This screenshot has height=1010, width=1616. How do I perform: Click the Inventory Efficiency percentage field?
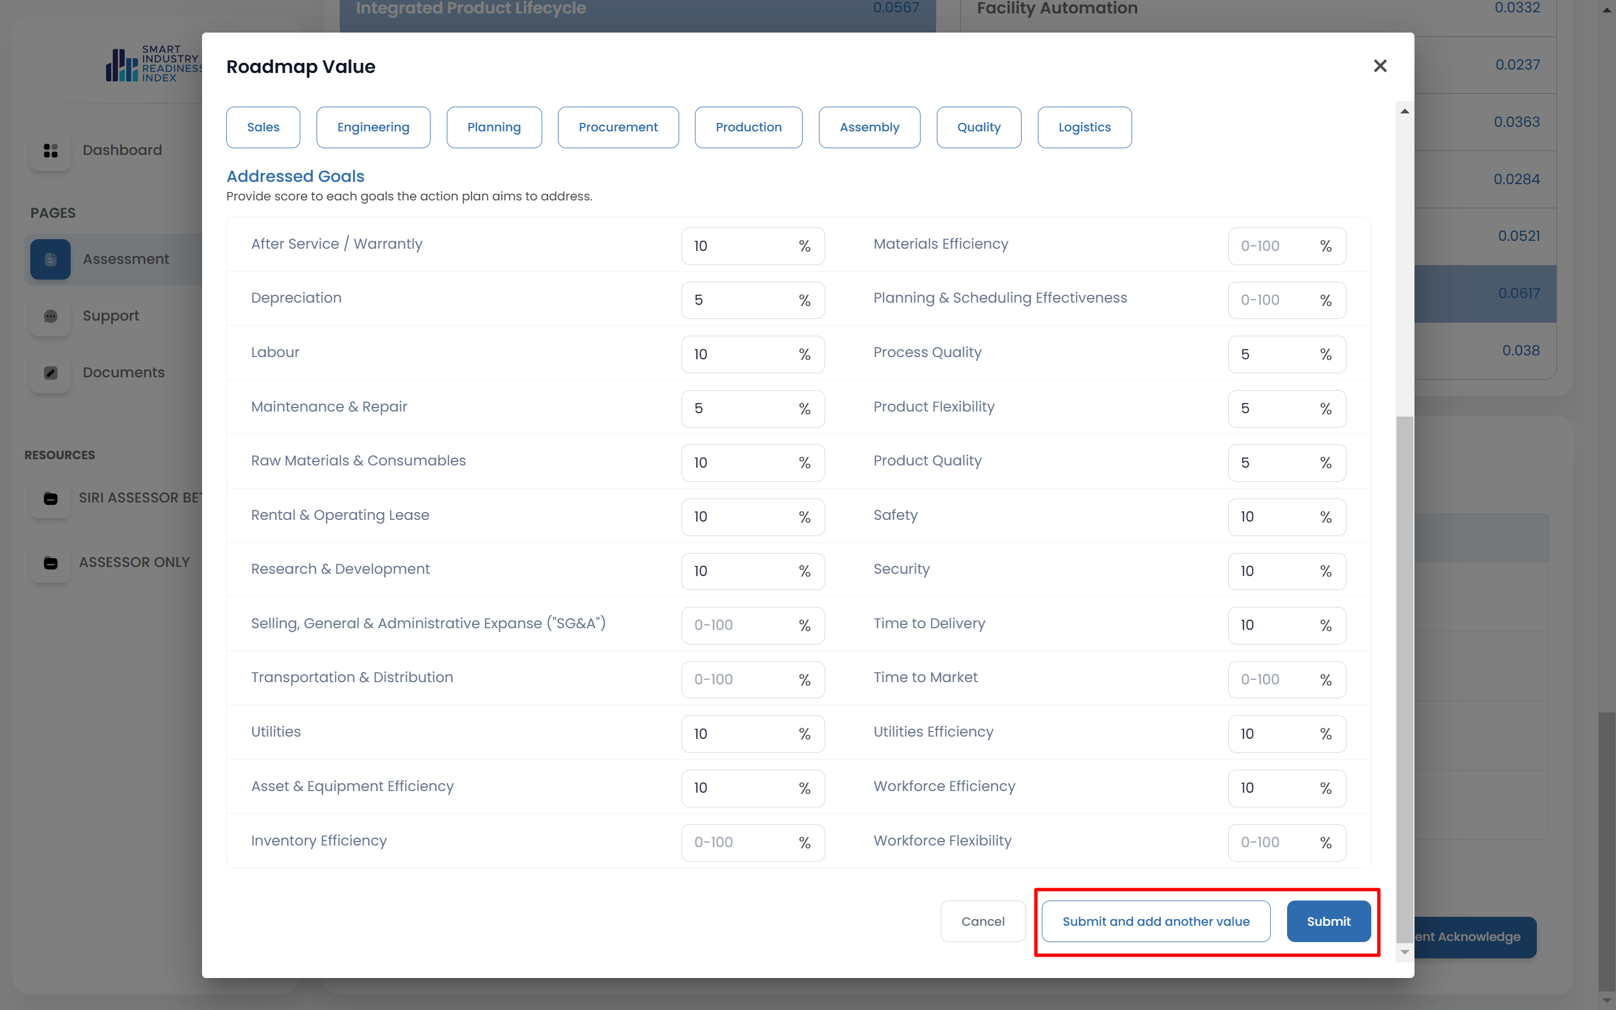point(738,842)
